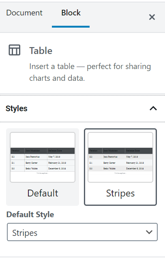Click the 'Default' caption under first preview
The width and height of the screenshot is (165, 259).
[x=43, y=193]
